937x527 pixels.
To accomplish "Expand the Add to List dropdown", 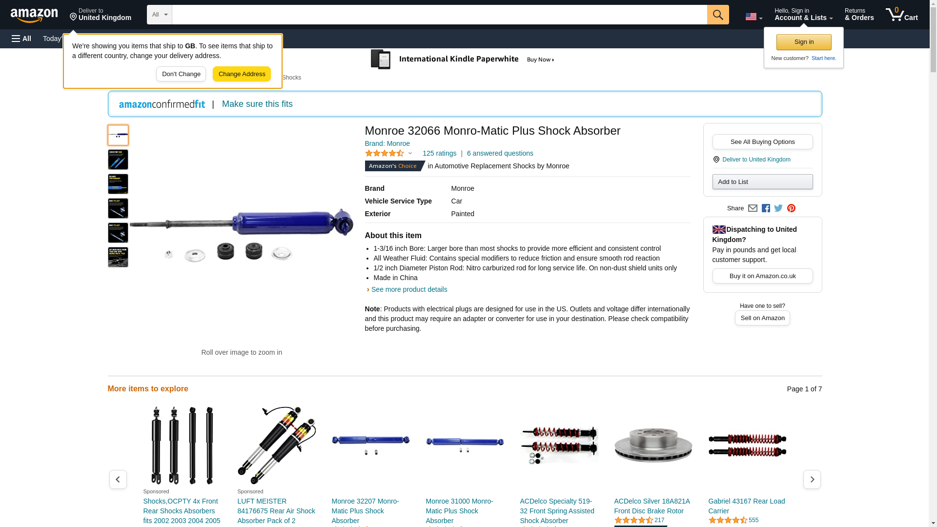I will click(x=762, y=182).
